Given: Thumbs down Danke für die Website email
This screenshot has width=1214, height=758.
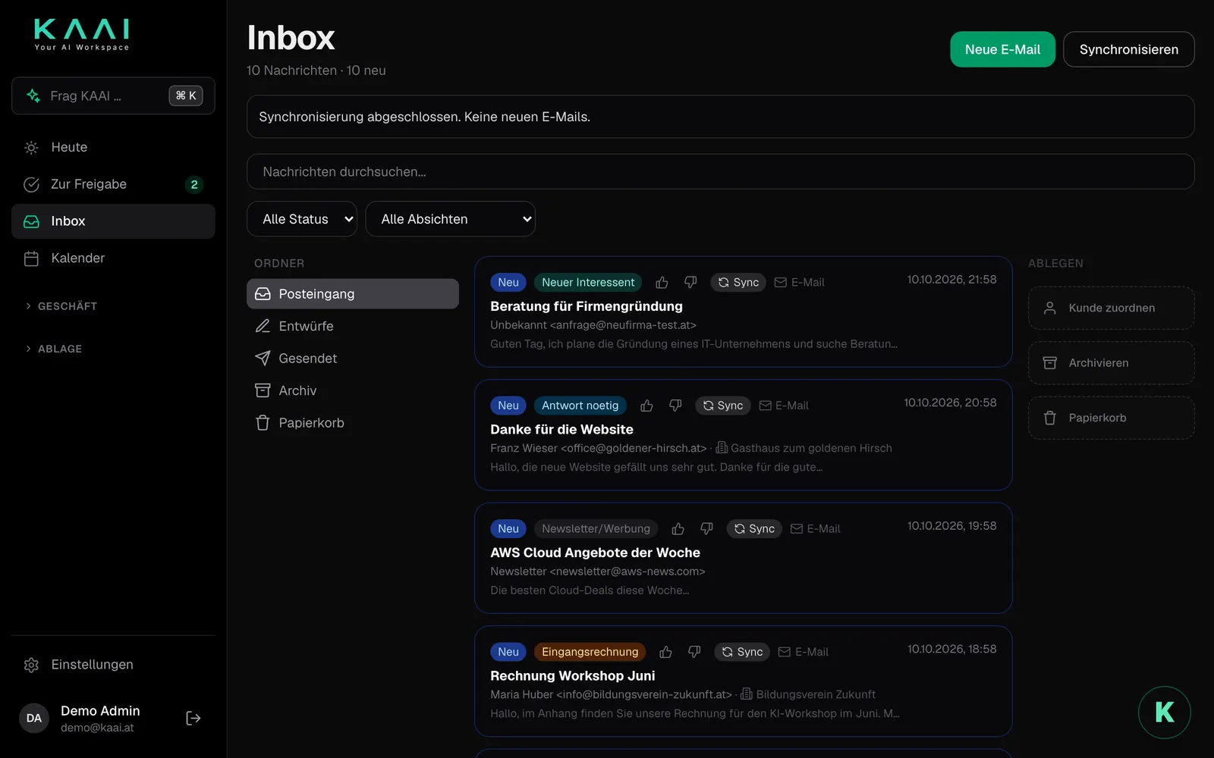Looking at the screenshot, I should point(675,406).
